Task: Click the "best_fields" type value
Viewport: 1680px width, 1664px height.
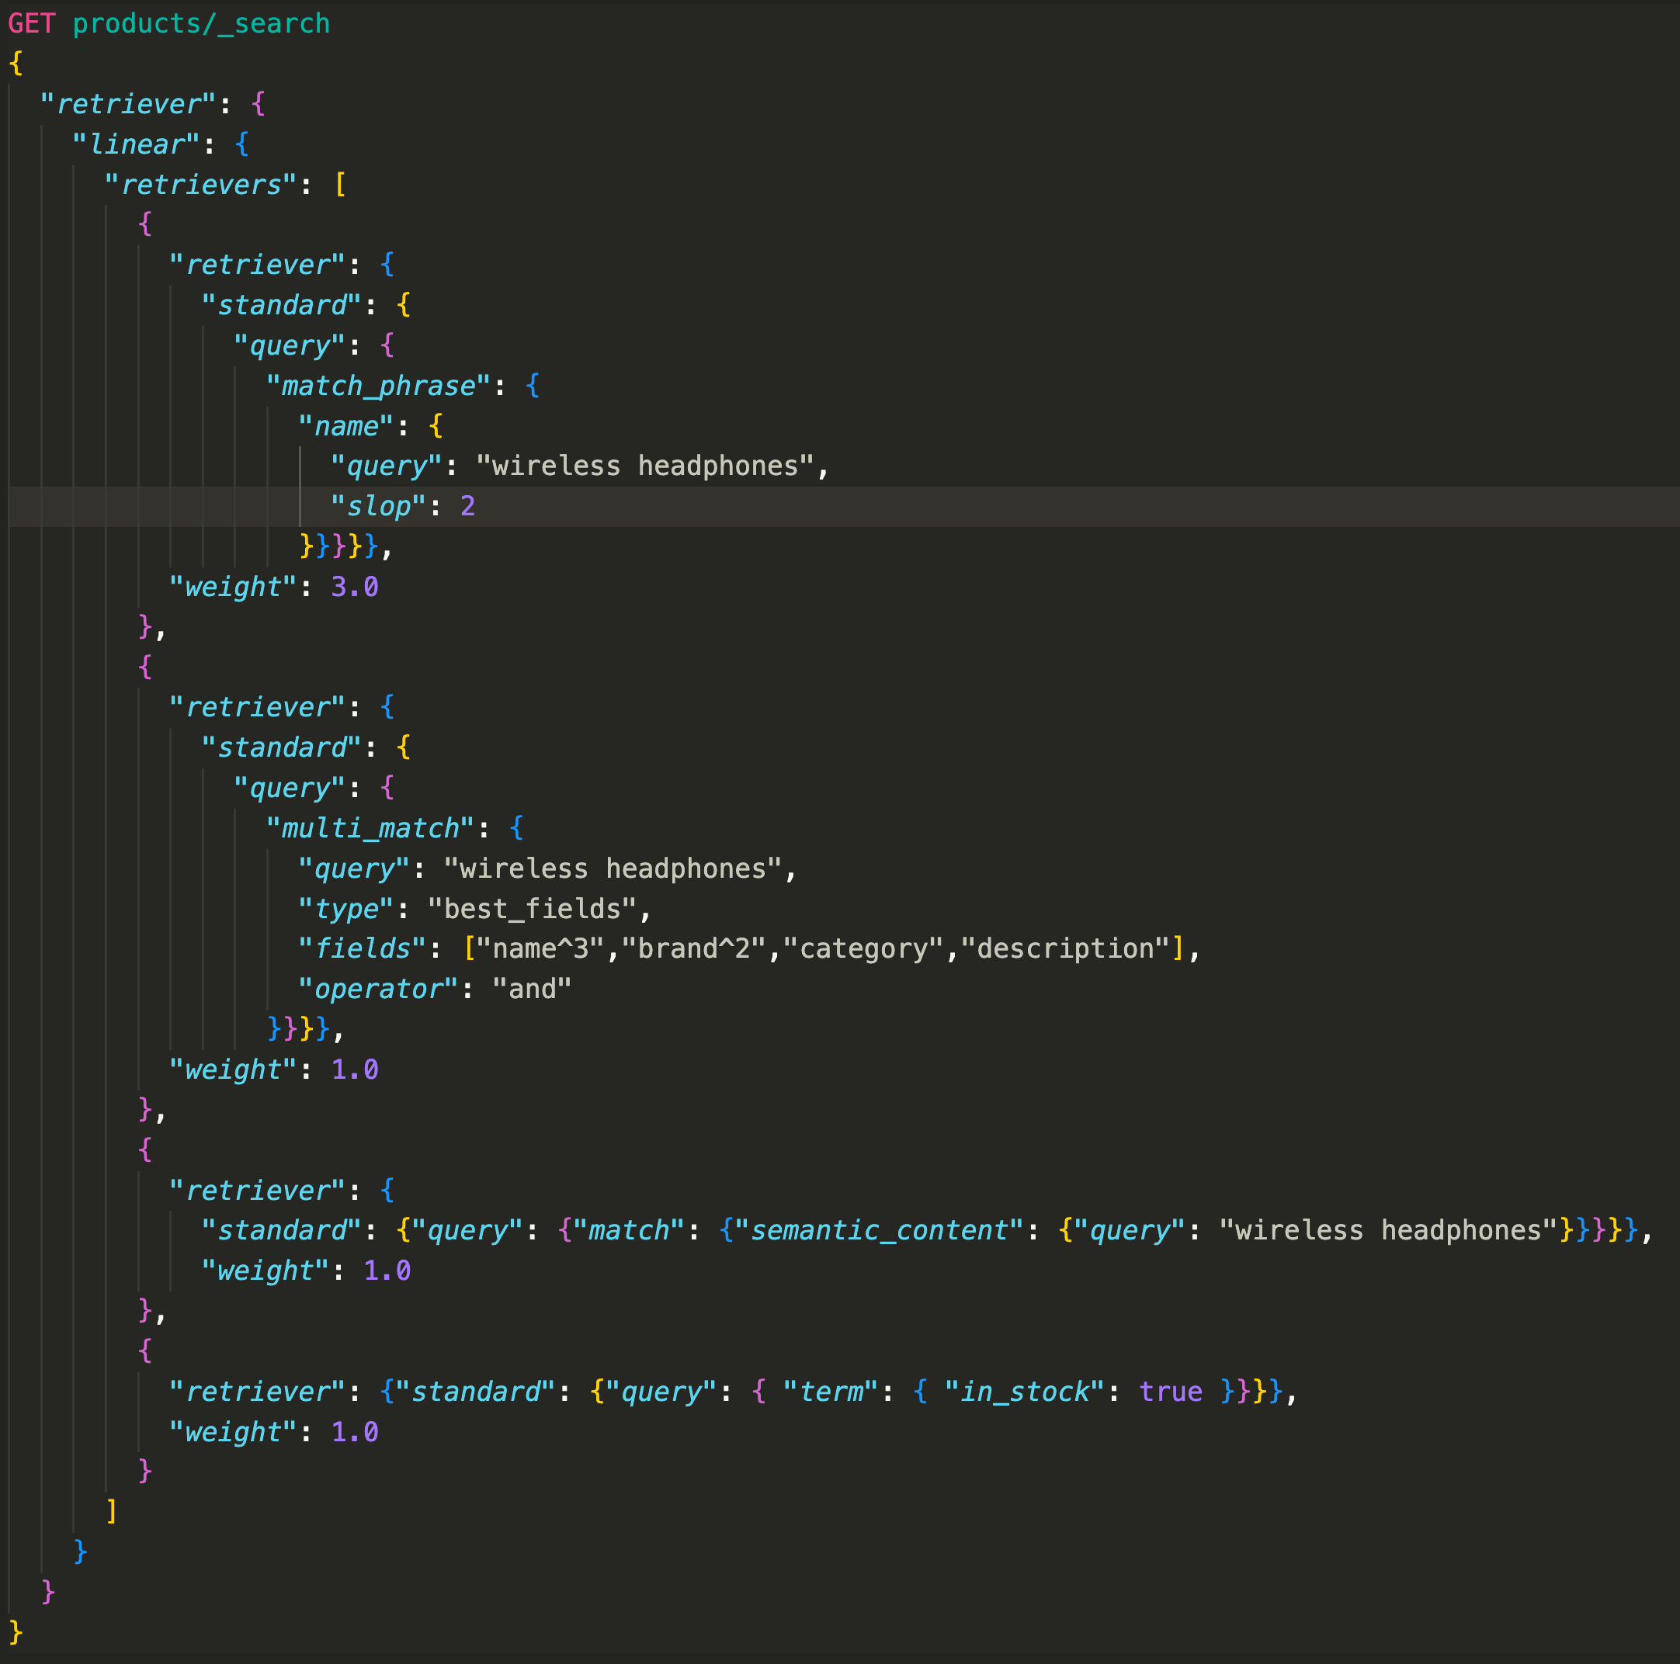Action: click(x=532, y=909)
